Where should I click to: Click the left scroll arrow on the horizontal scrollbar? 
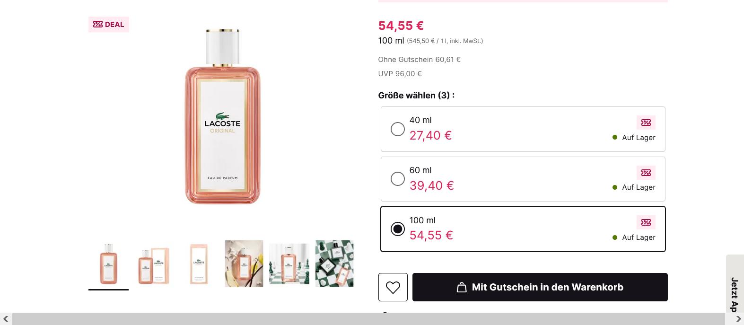[x=6, y=319]
